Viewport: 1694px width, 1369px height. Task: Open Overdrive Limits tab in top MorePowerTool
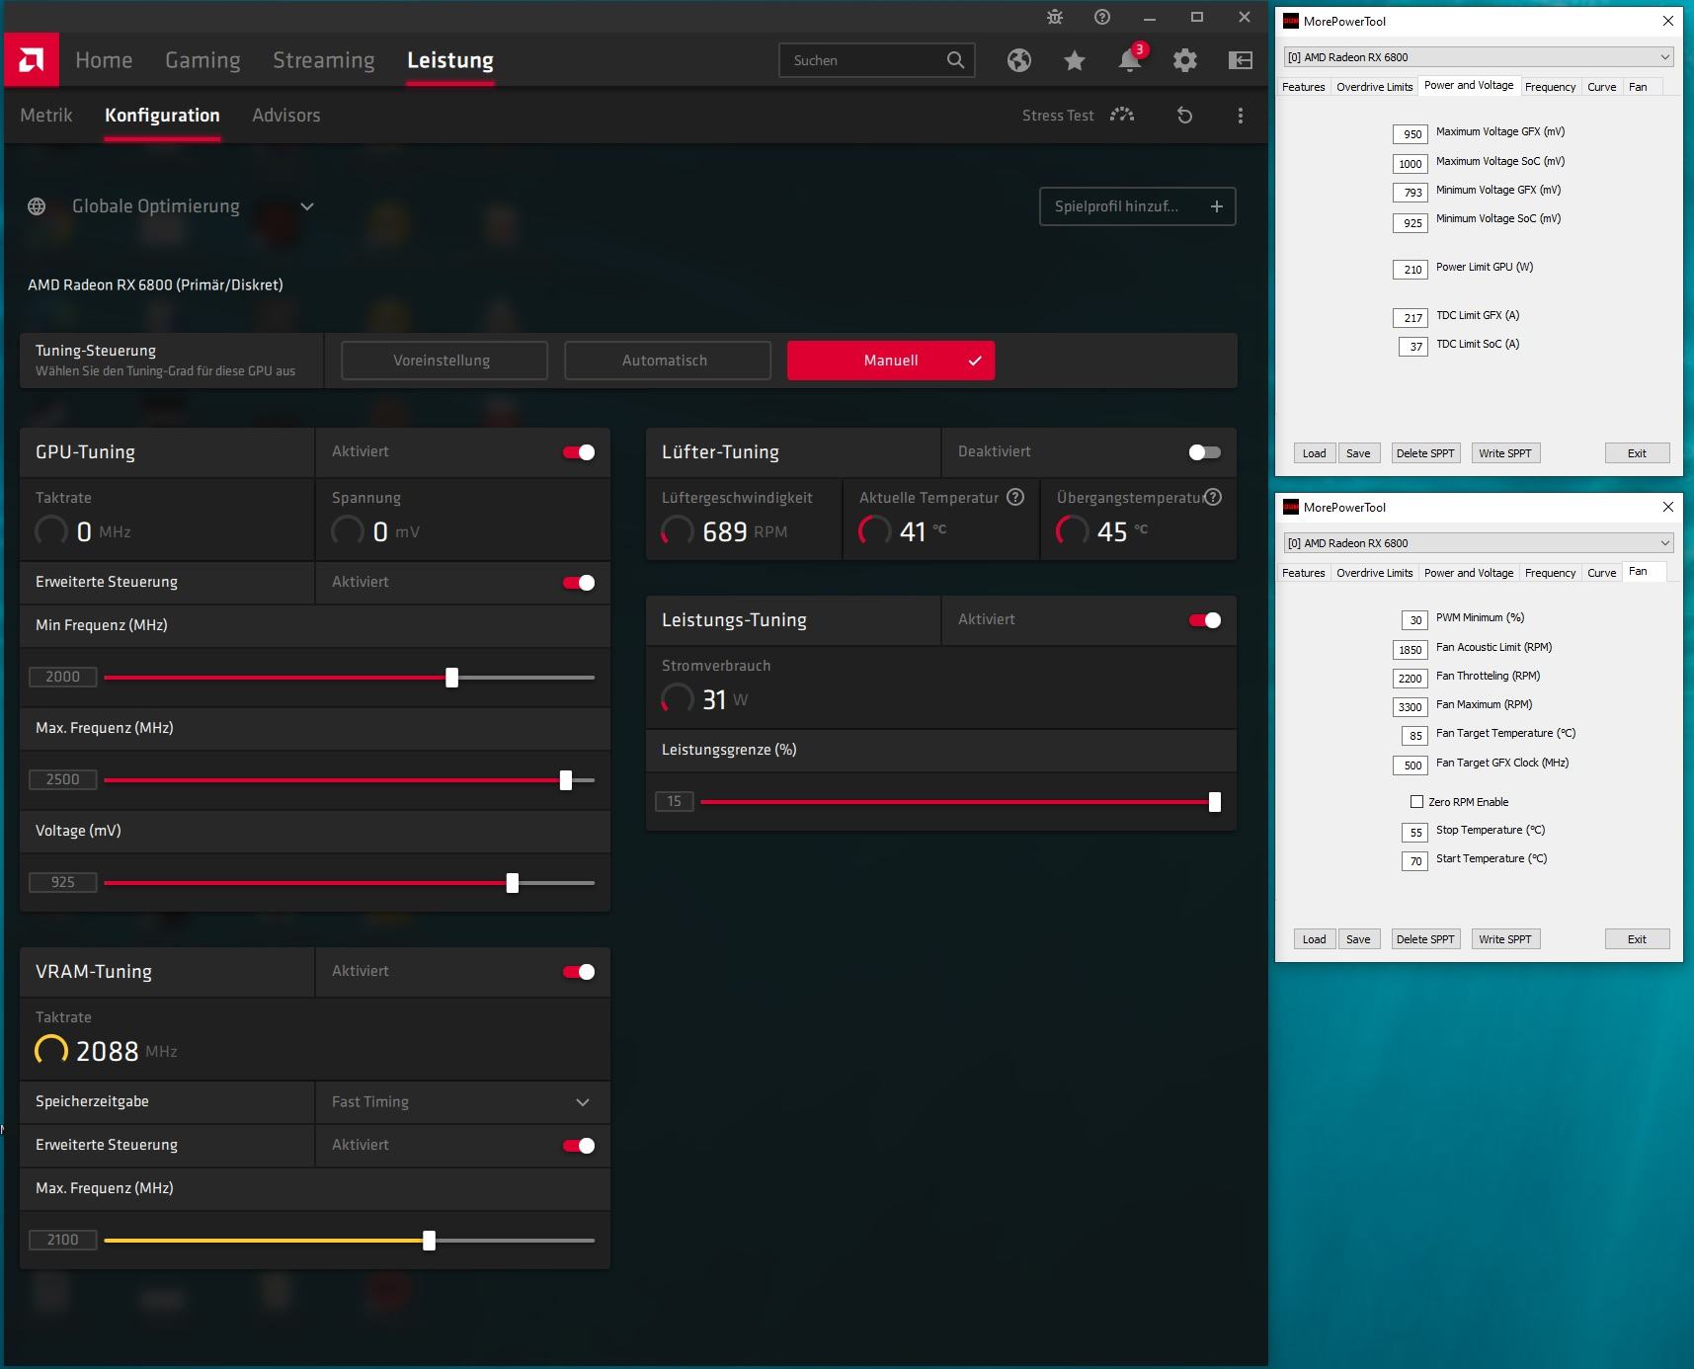tap(1374, 87)
